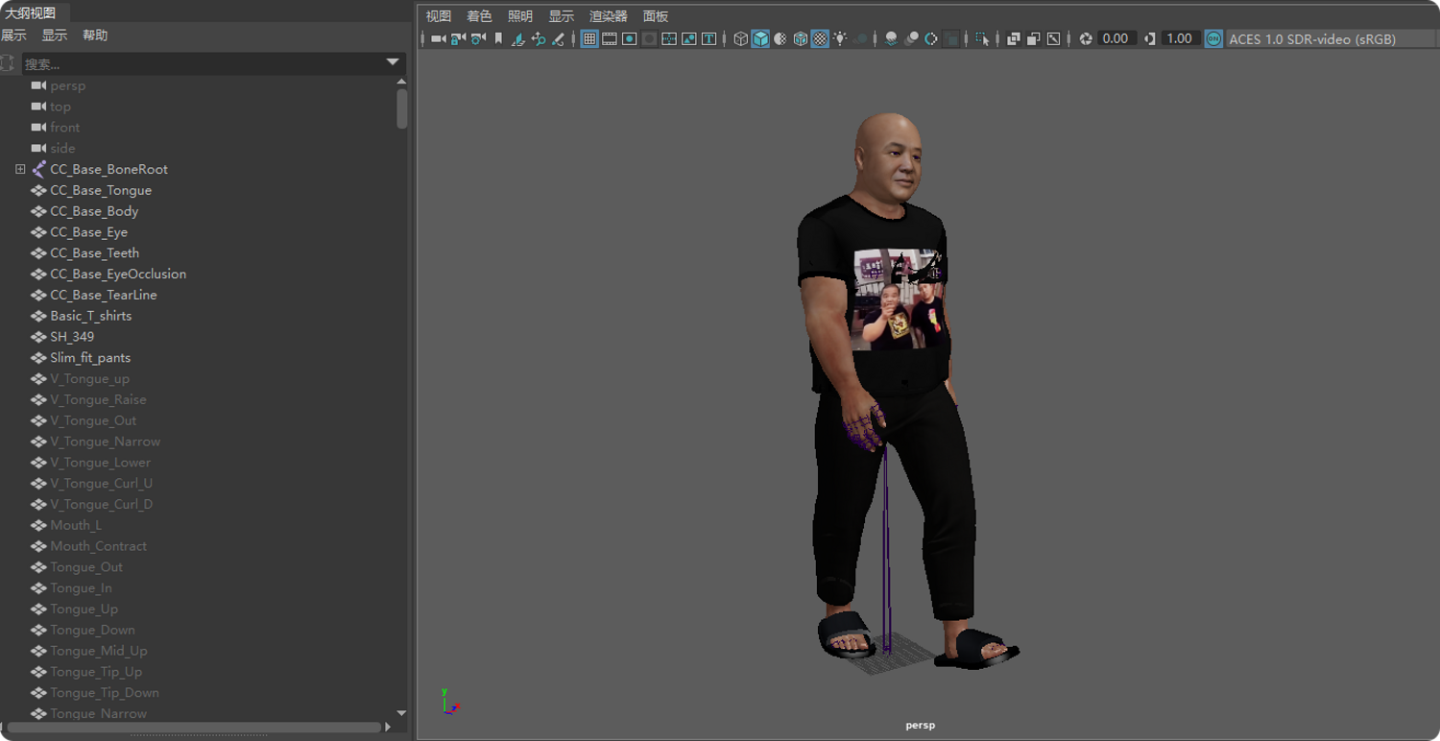
Task: Select SH_349 in the outliner
Action: tap(72, 337)
